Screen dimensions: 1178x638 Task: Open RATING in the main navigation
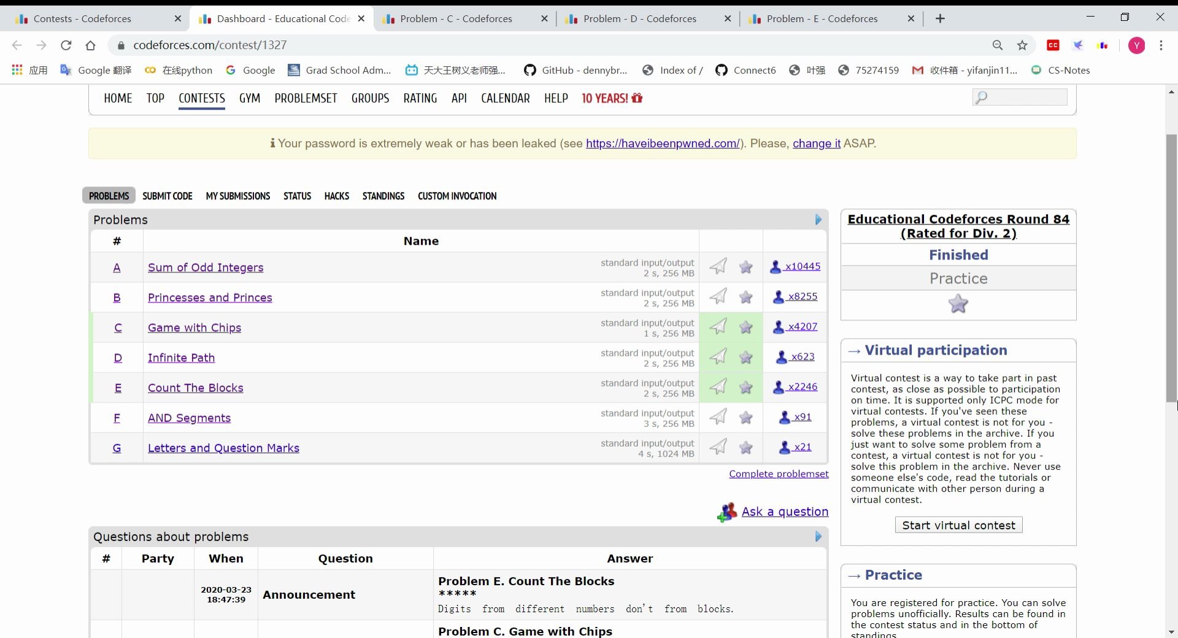pos(420,98)
